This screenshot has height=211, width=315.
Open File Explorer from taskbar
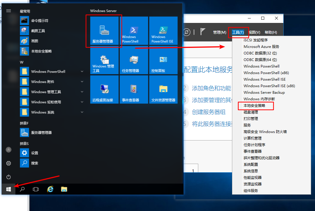pos(64,189)
